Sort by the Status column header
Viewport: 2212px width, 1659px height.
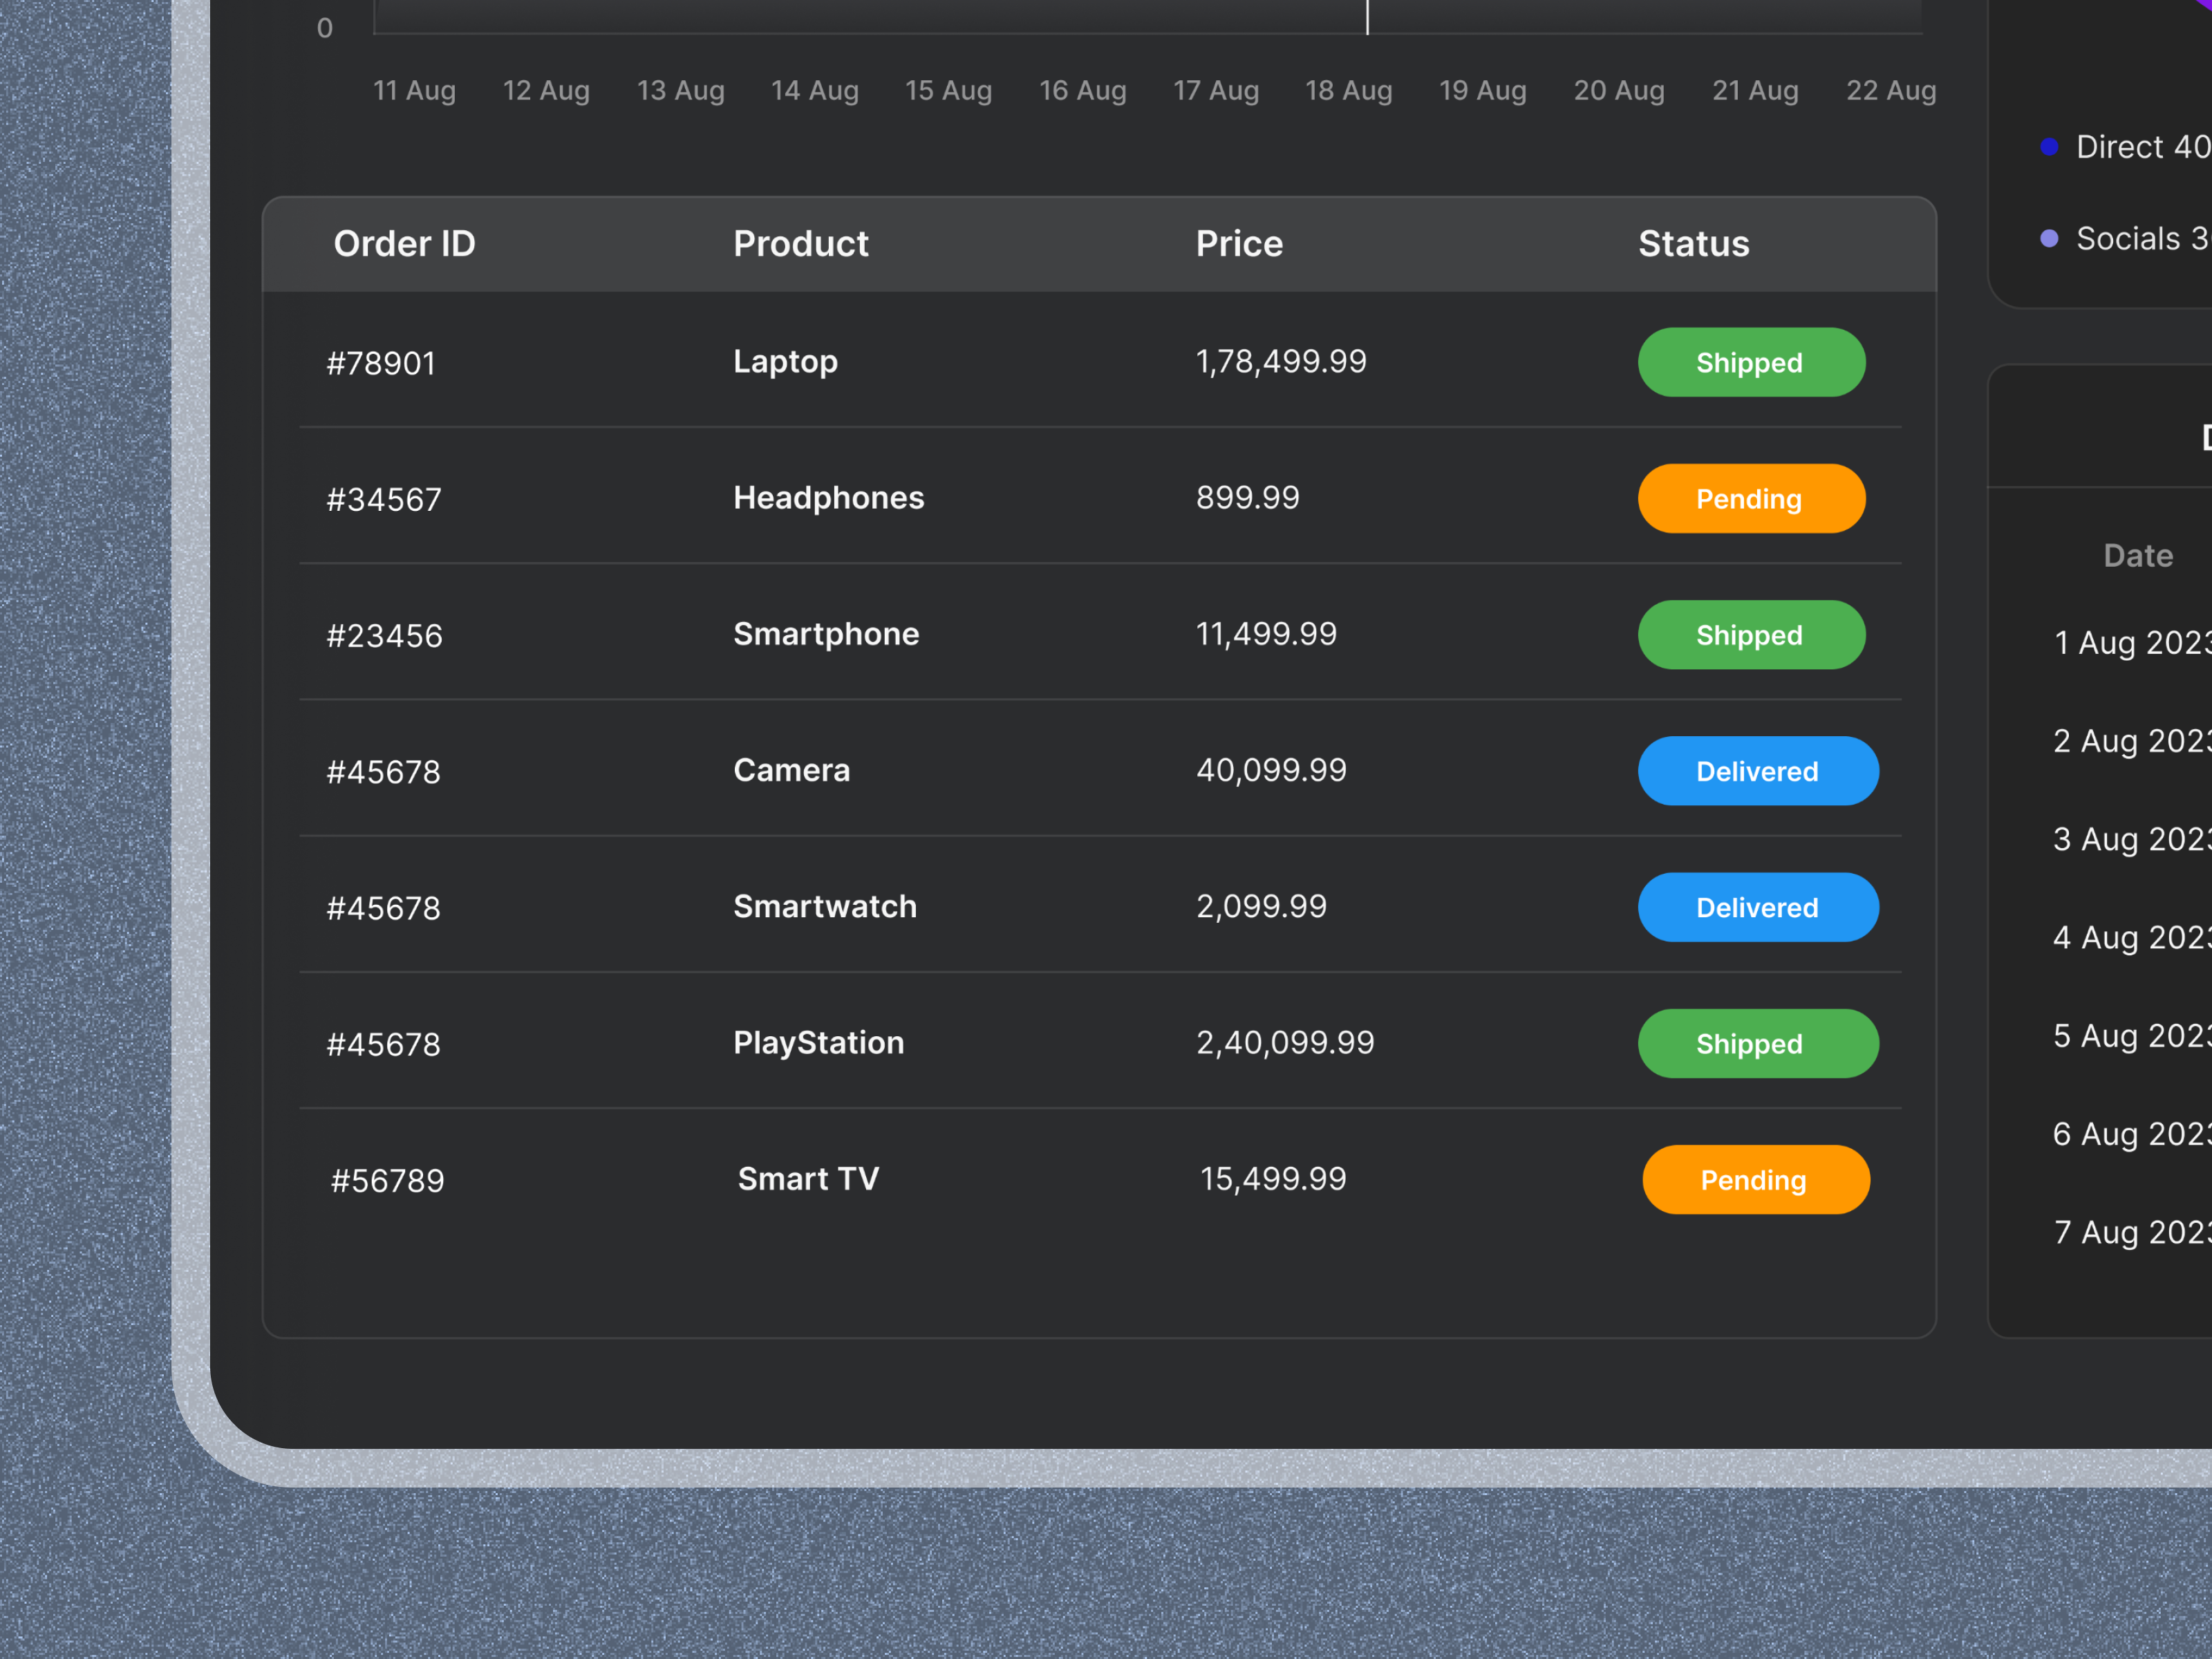point(1693,243)
